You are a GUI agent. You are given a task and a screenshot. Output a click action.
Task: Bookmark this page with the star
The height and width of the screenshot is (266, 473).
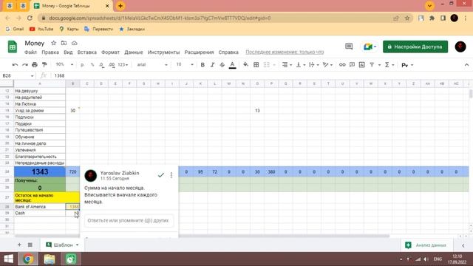[407, 18]
